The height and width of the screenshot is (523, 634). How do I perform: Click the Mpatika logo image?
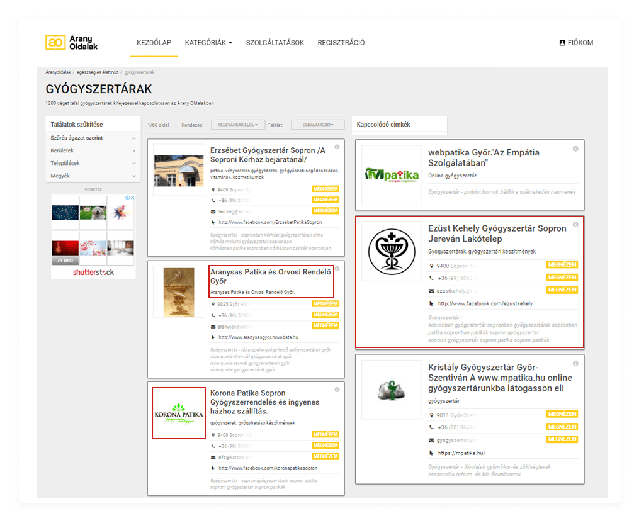coord(392,174)
